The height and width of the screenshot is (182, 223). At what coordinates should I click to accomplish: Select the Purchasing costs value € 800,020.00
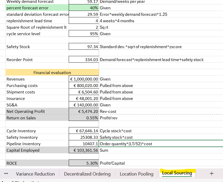point(84,85)
